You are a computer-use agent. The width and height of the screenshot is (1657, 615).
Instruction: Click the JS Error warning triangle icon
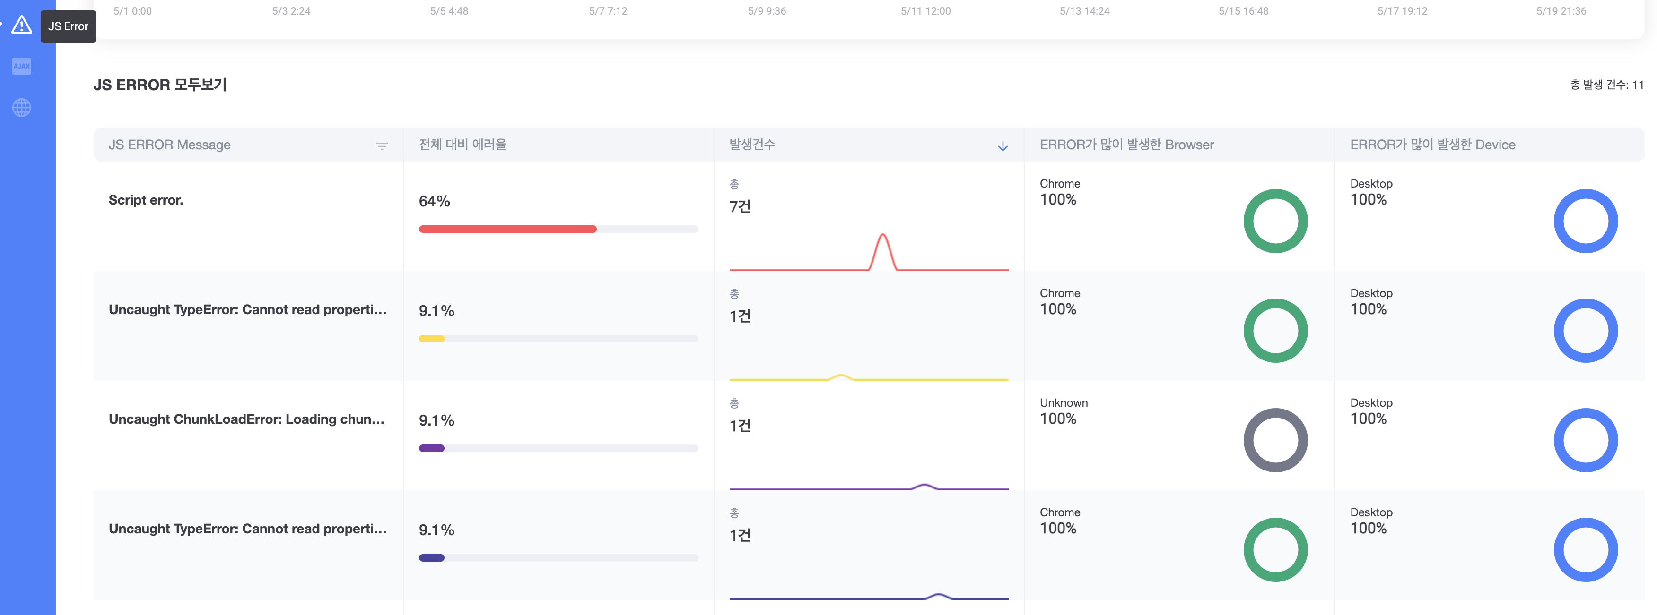point(21,25)
